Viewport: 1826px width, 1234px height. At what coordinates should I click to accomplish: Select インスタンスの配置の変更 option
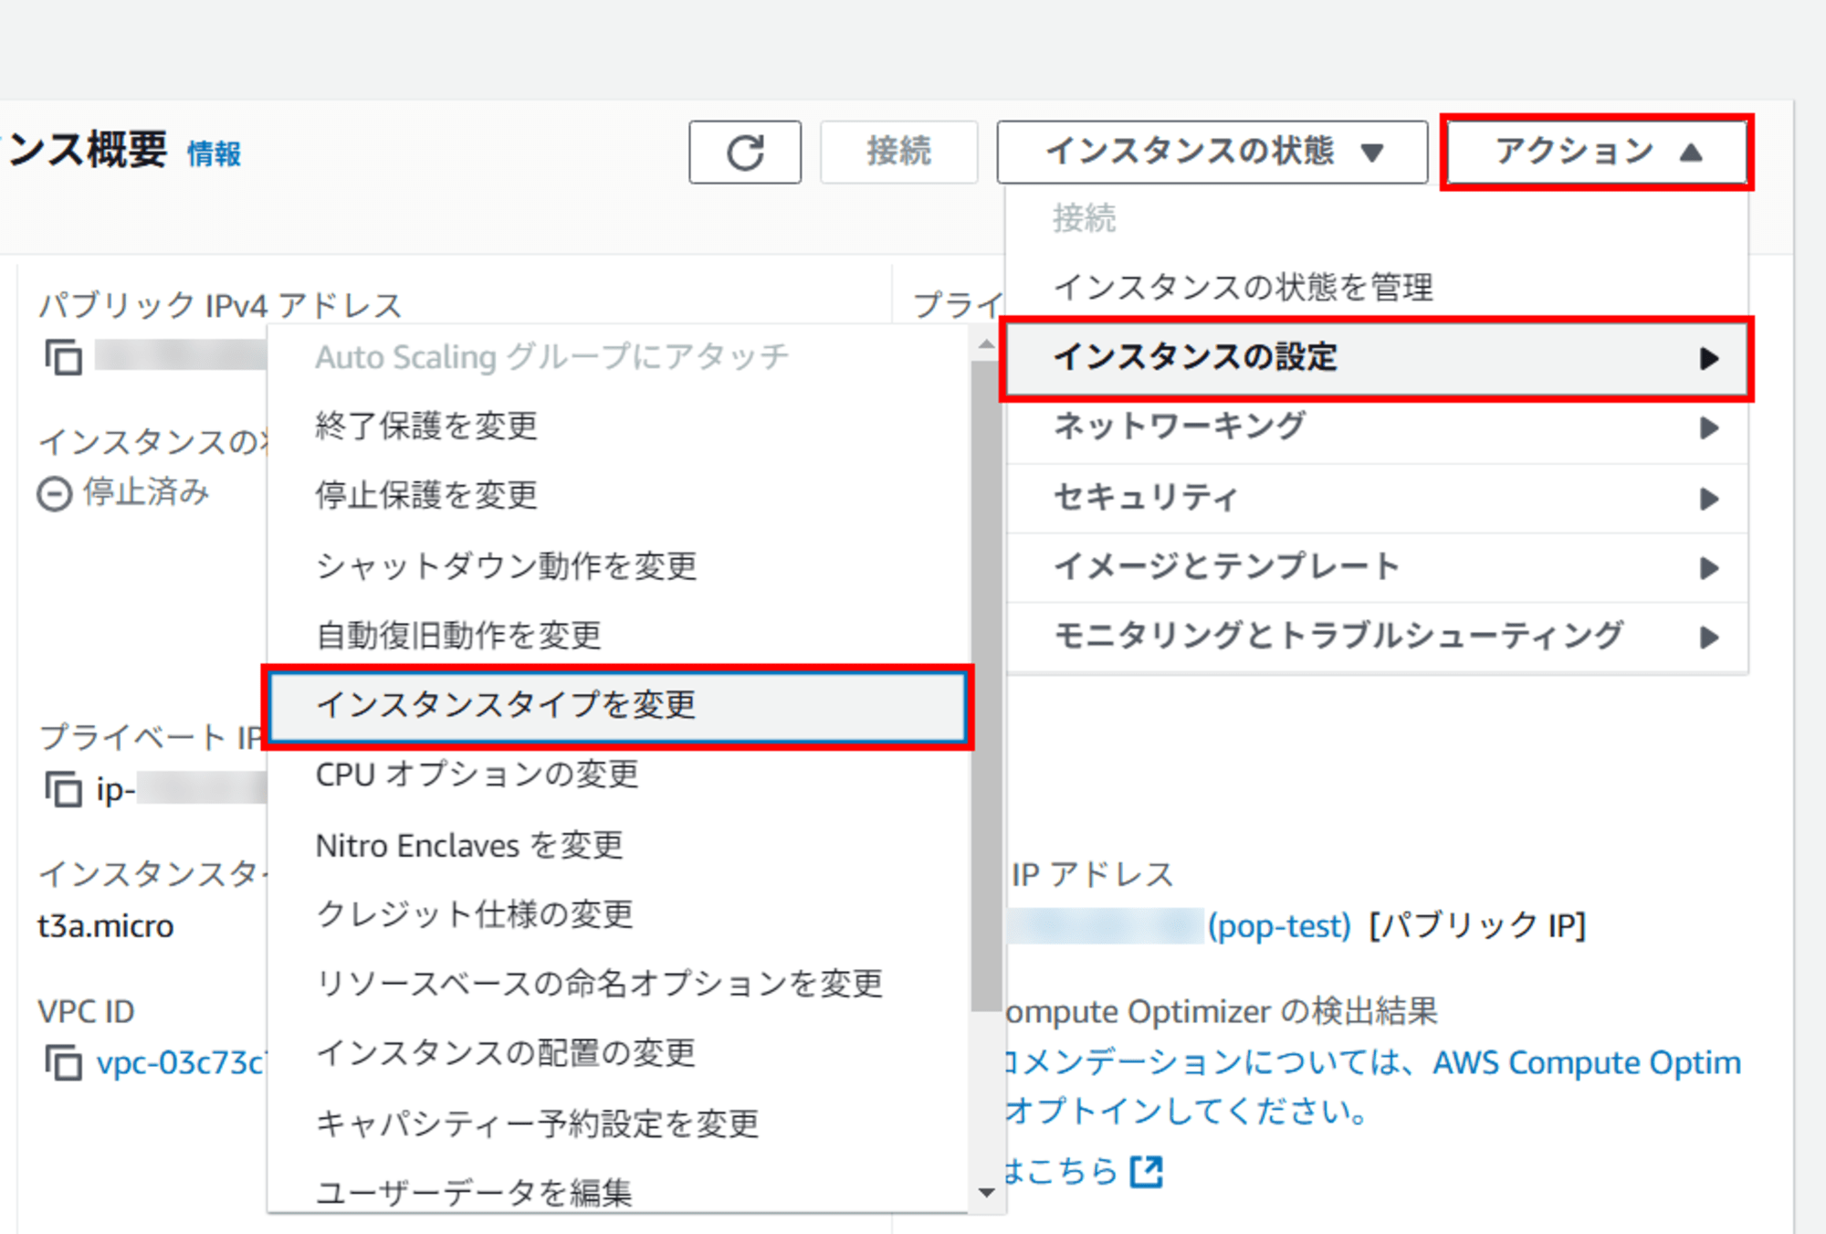pyautogui.click(x=619, y=1054)
